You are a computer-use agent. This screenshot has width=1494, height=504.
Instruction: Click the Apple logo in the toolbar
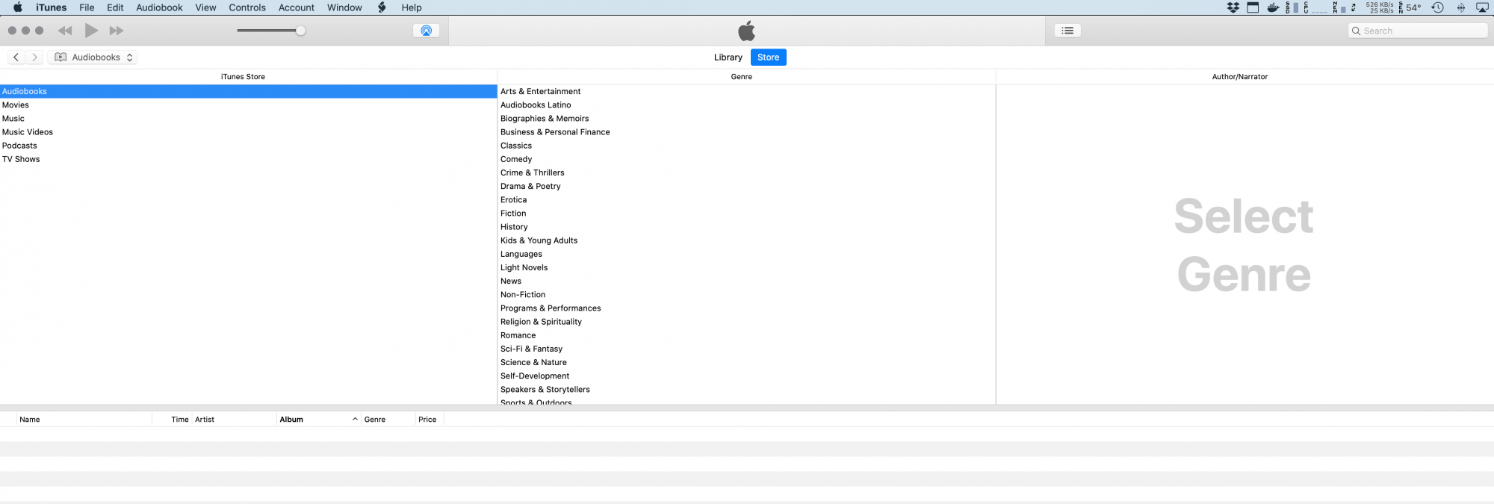(746, 31)
